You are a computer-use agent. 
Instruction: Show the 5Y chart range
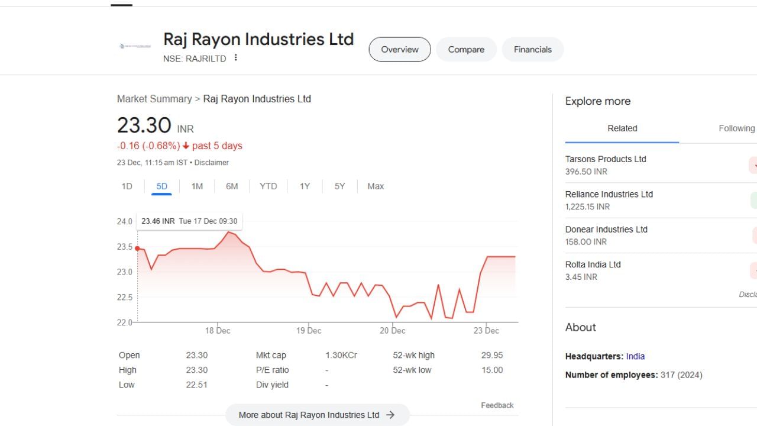[x=339, y=186]
